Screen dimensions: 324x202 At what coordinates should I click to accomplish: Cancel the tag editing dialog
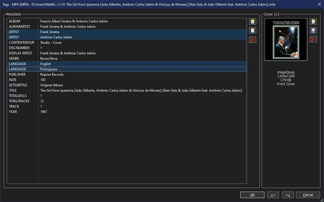(308, 195)
